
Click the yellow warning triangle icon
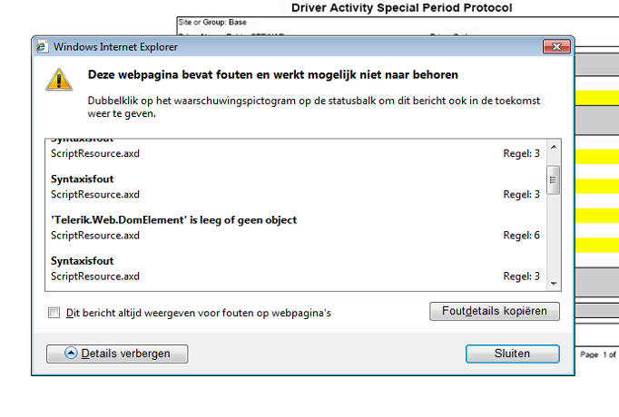(x=59, y=79)
